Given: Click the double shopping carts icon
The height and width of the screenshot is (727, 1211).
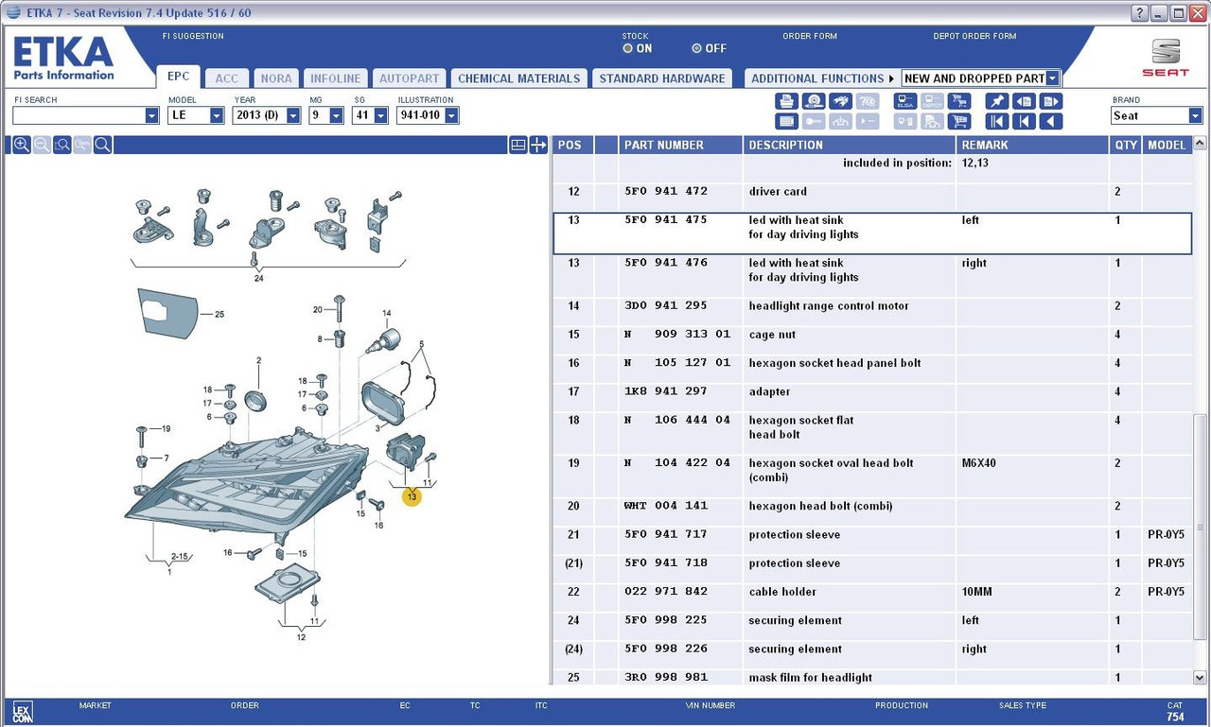Looking at the screenshot, I should [x=959, y=101].
